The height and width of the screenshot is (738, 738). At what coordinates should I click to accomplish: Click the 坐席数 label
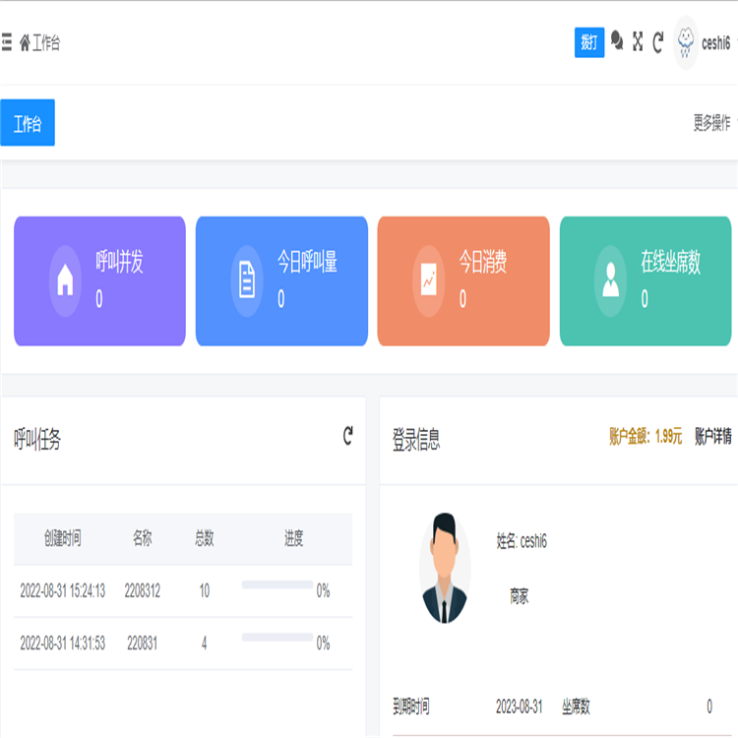tap(576, 707)
